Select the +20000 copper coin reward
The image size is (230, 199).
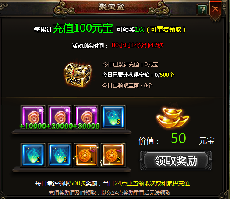coord(60,117)
